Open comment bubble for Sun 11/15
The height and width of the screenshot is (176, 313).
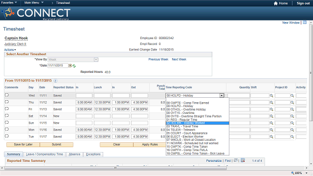tap(7, 122)
